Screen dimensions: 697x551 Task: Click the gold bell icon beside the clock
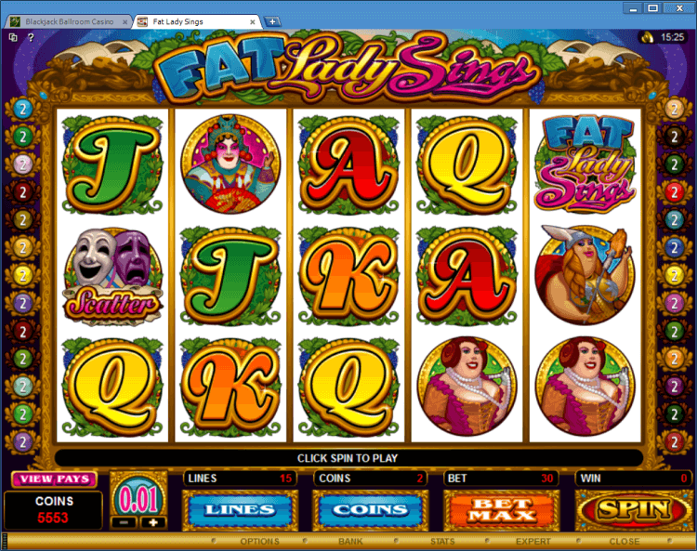point(648,37)
